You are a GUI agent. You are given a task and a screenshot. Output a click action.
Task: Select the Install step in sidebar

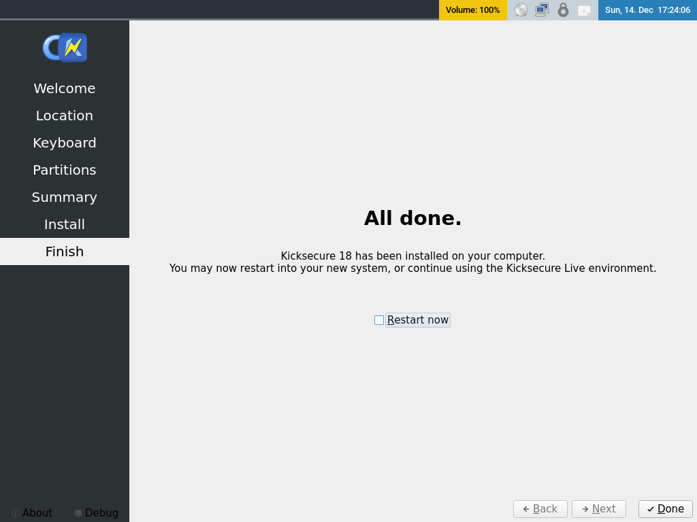pos(65,224)
